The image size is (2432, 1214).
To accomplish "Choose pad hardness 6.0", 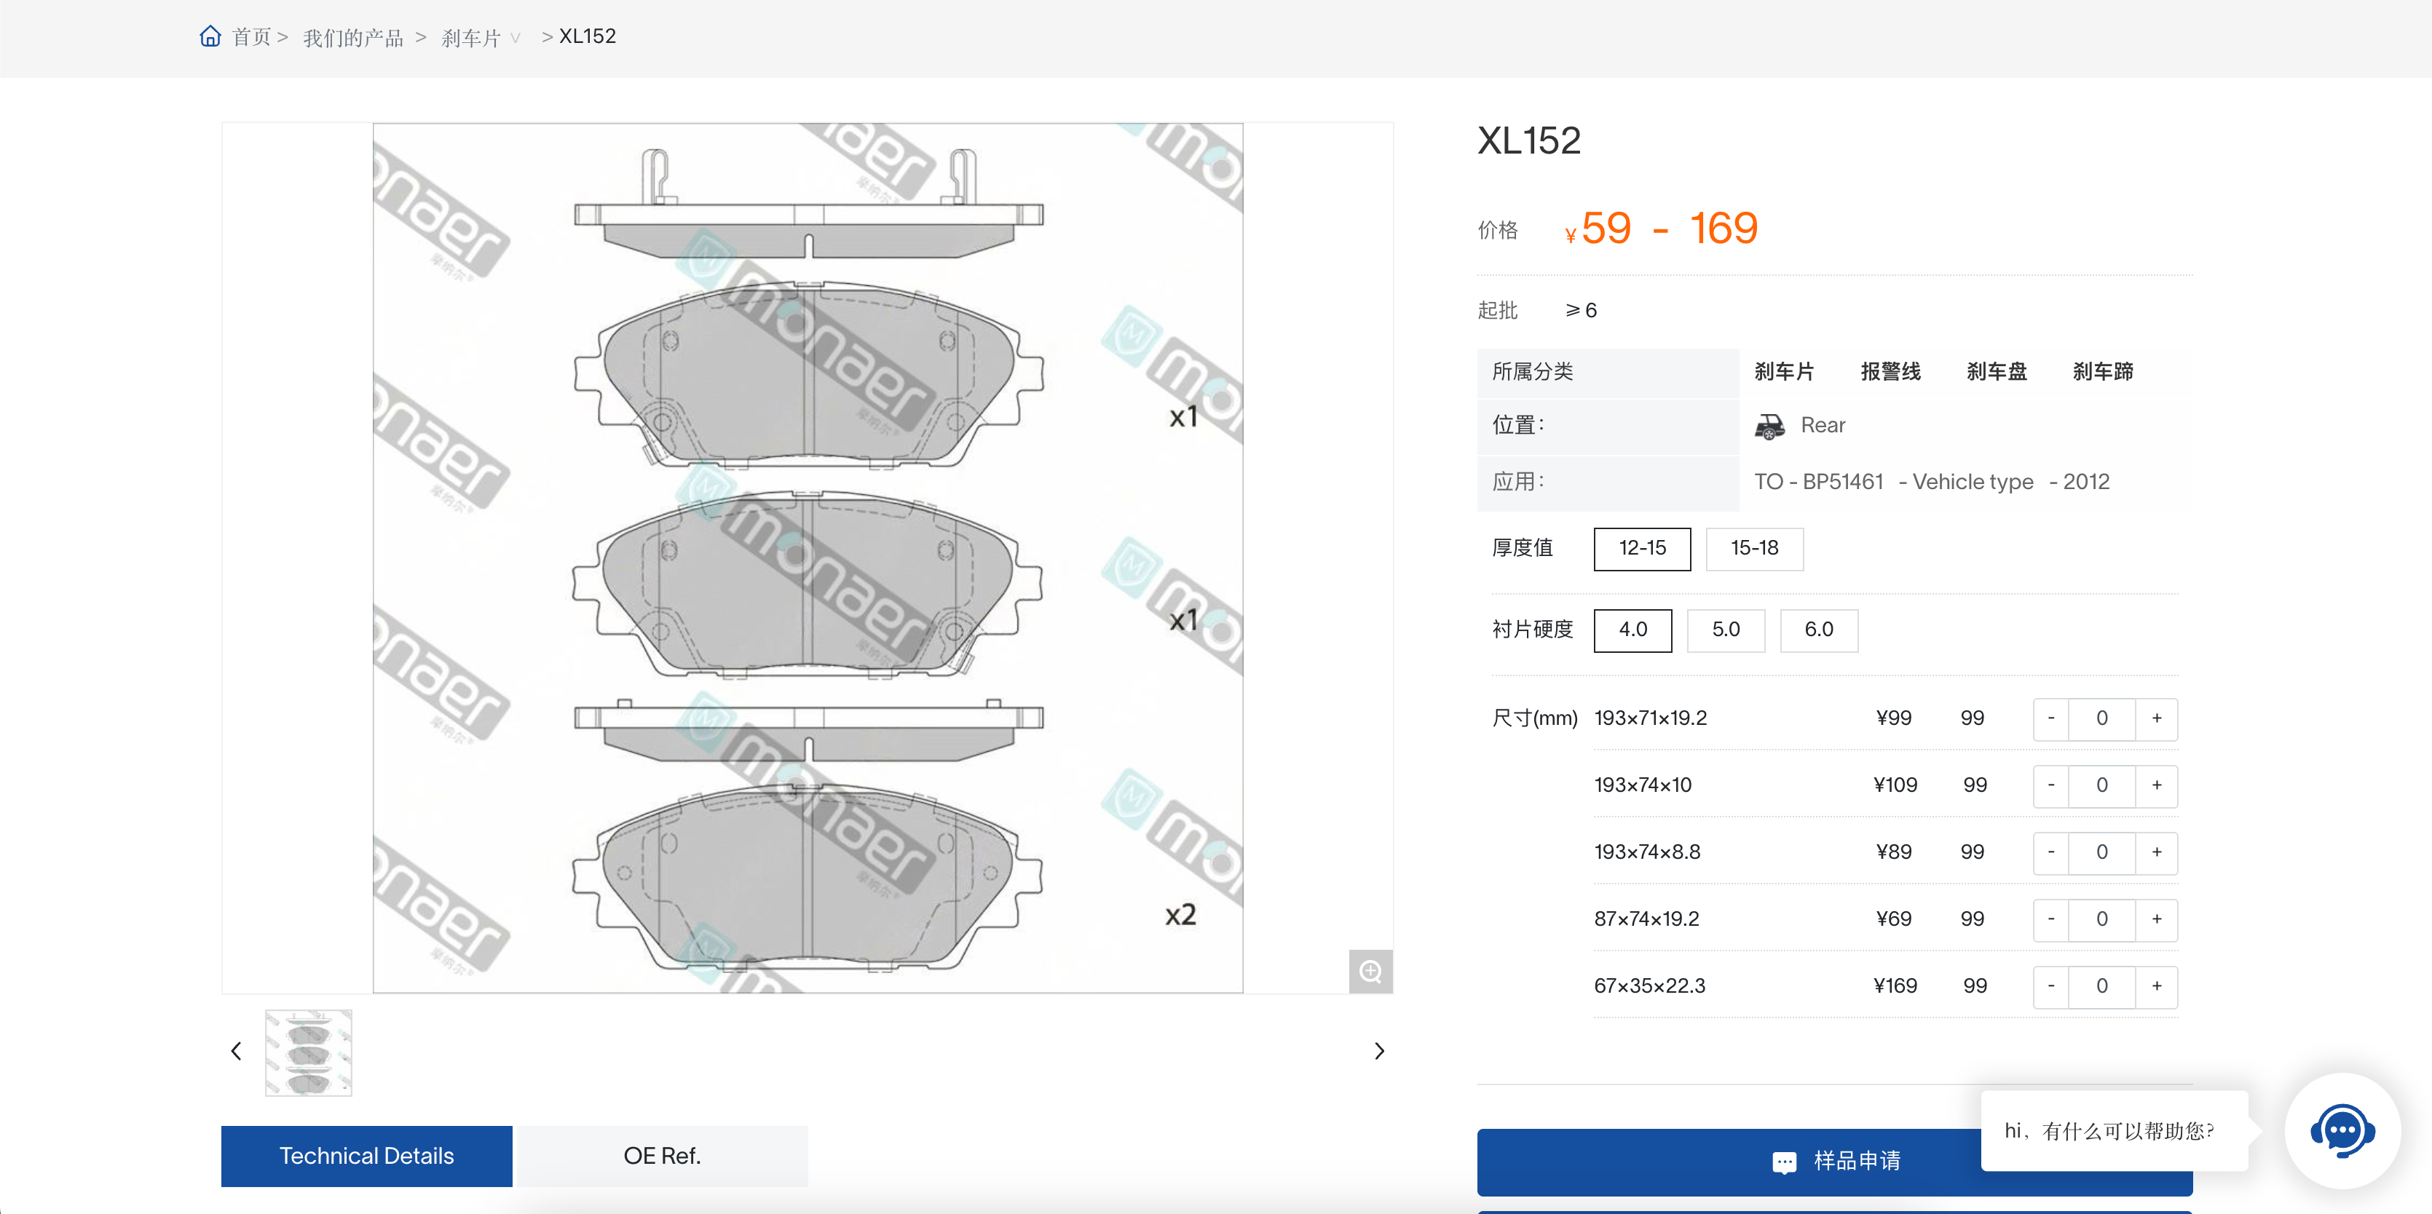I will (1818, 630).
